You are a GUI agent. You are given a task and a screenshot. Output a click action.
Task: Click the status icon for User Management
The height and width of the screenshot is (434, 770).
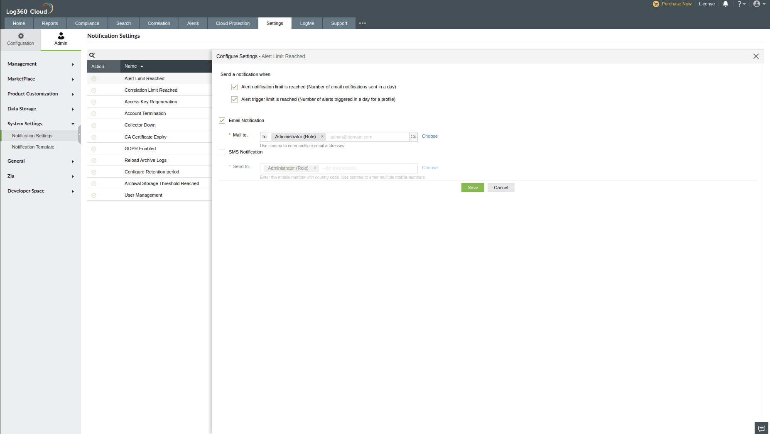click(94, 195)
